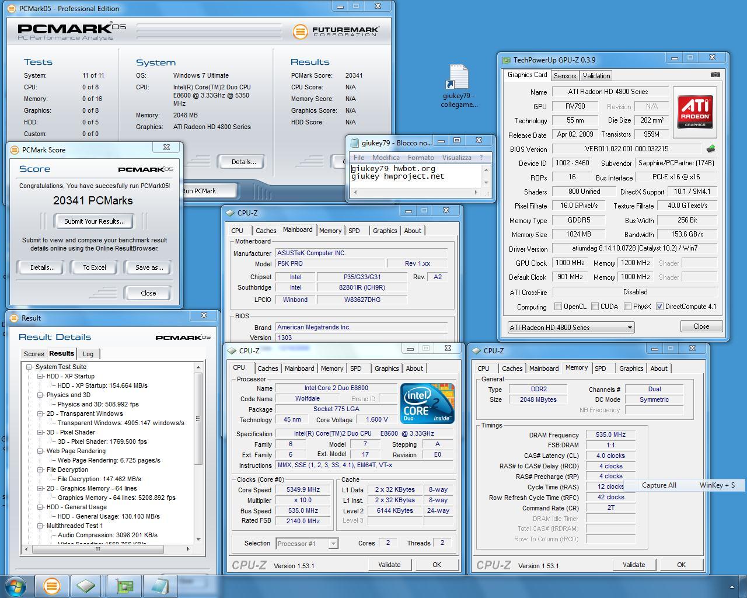This screenshot has height=598, width=747.
Task: Enable the OpenCL checkbox
Action: 558,306
